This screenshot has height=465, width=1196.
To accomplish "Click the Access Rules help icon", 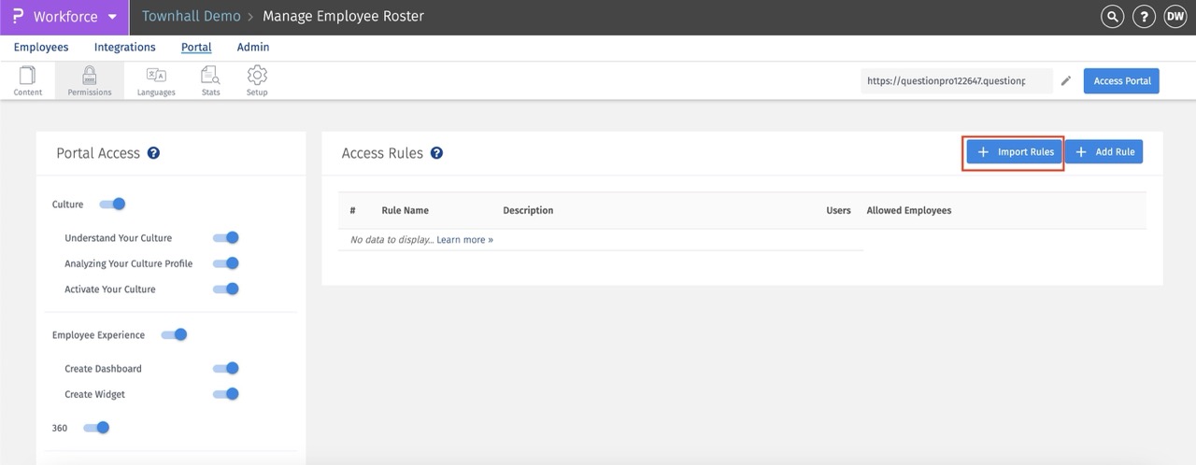I will (x=436, y=153).
